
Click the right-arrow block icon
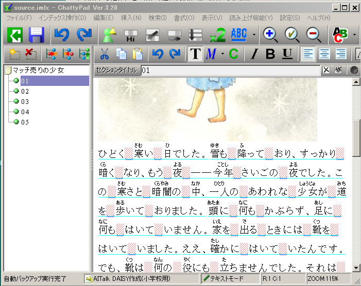[174, 35]
